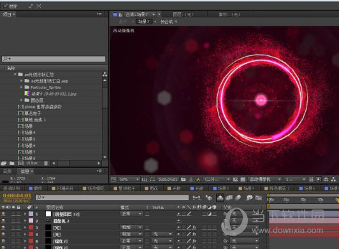The width and height of the screenshot is (339, 249).
Task: Expand the 固态层 folder
Action: 22,100
